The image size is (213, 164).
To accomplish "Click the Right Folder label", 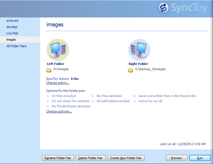I will tap(138, 64).
